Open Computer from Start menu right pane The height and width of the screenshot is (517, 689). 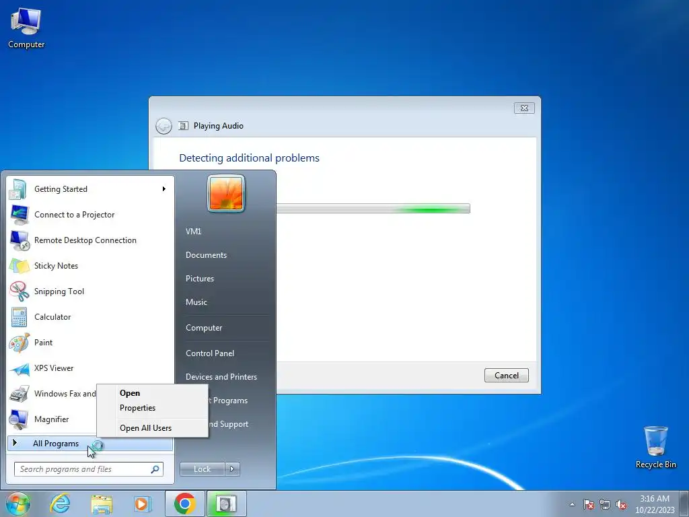click(204, 328)
